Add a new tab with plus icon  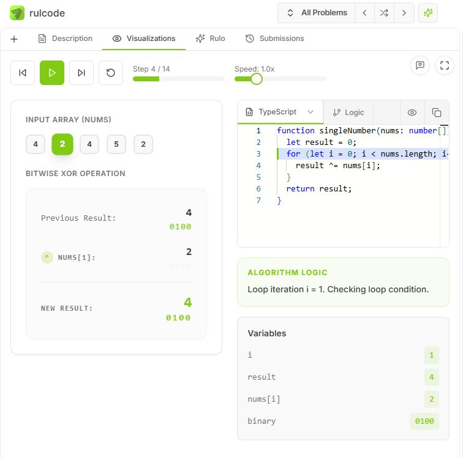pos(14,39)
